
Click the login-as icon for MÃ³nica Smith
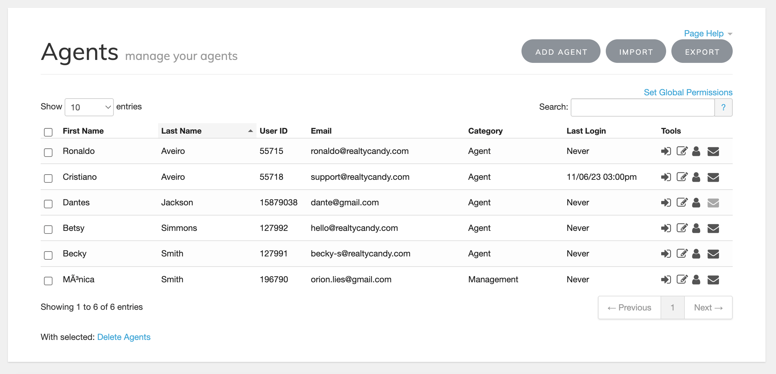coord(666,280)
